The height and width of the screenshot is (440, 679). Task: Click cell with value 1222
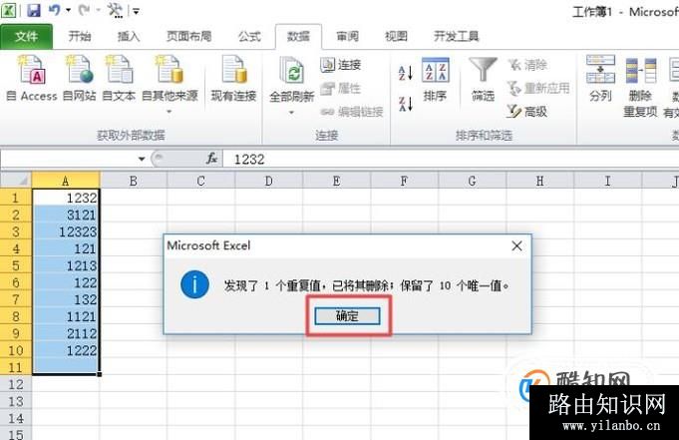click(66, 350)
